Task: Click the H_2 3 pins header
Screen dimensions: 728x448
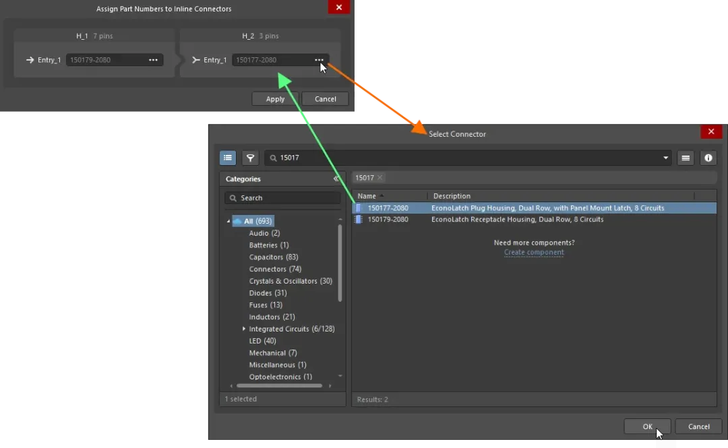Action: pos(260,36)
